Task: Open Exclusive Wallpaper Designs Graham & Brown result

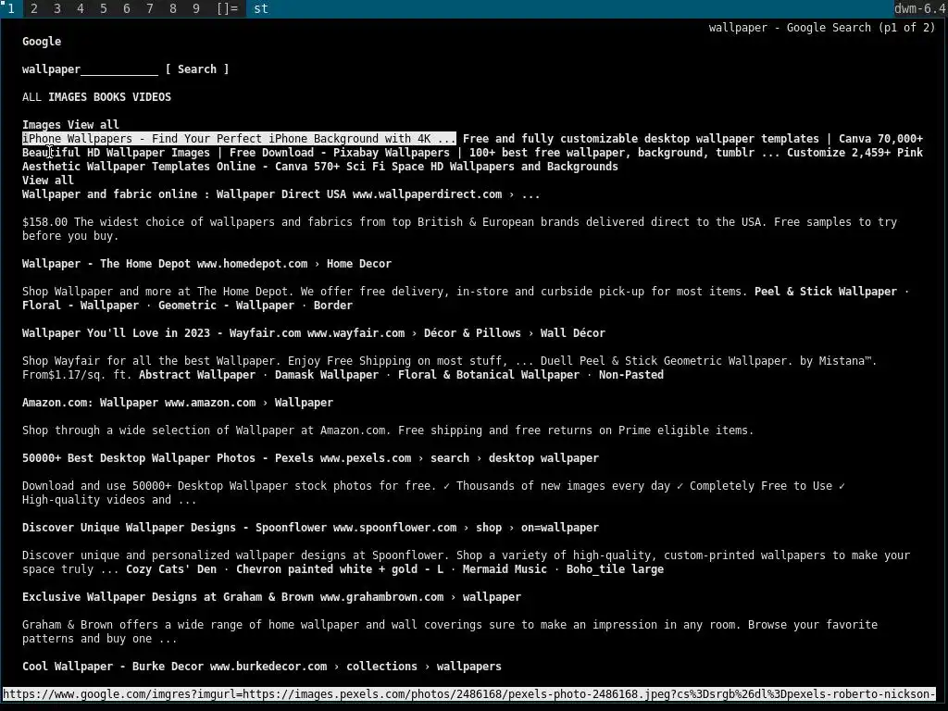Action: [271, 597]
